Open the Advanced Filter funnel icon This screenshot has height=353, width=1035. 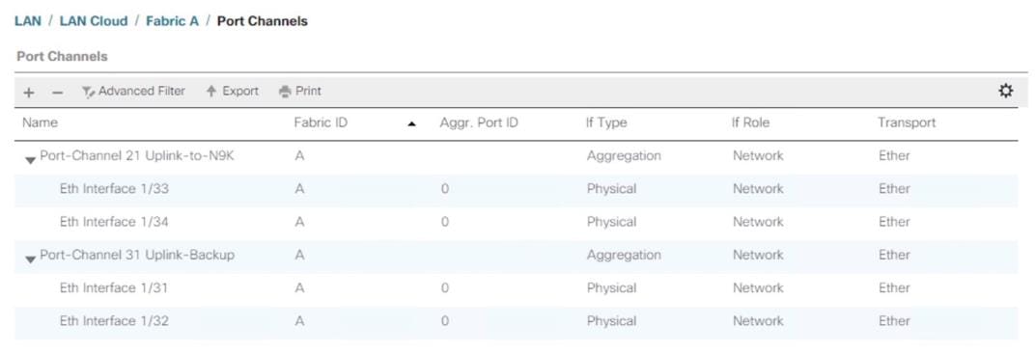(89, 92)
